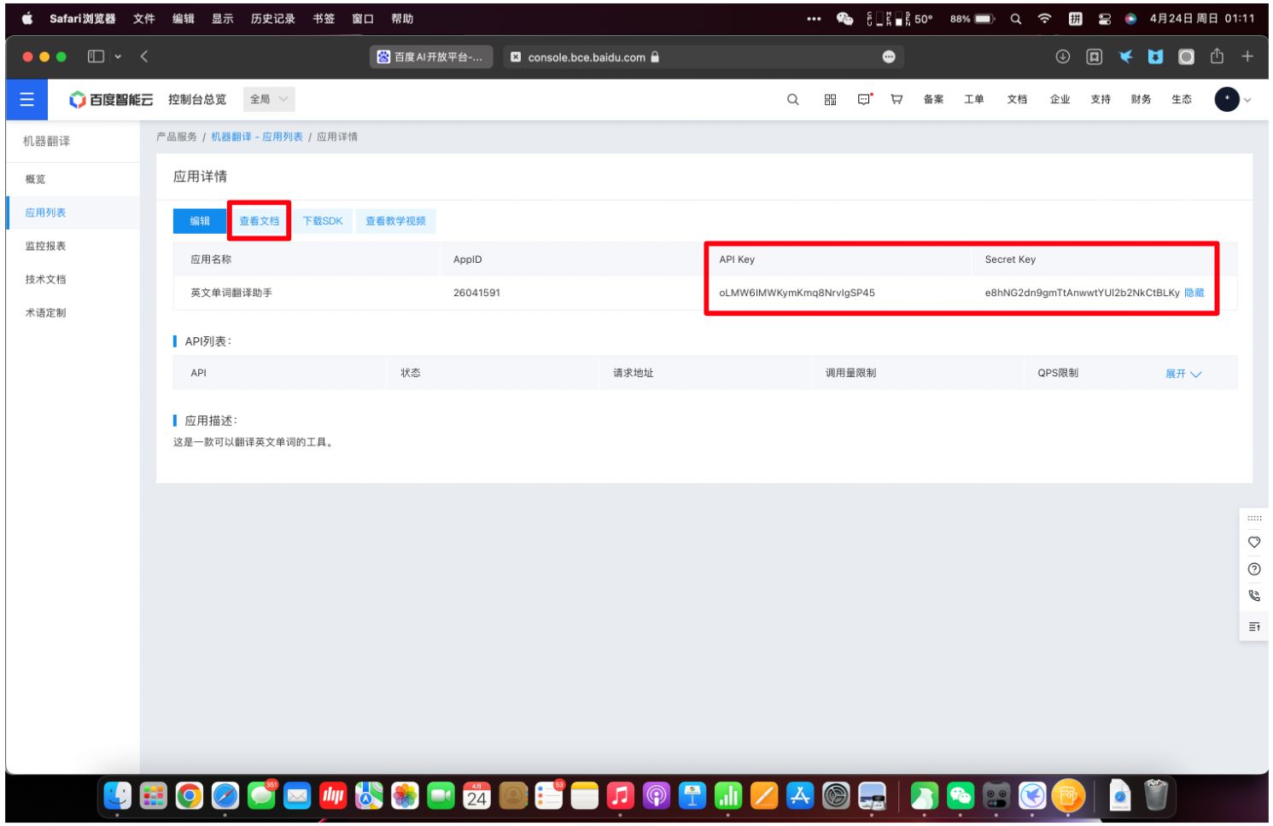The image size is (1273, 826).
Task: Click 查看教学视频 button
Action: (x=395, y=221)
